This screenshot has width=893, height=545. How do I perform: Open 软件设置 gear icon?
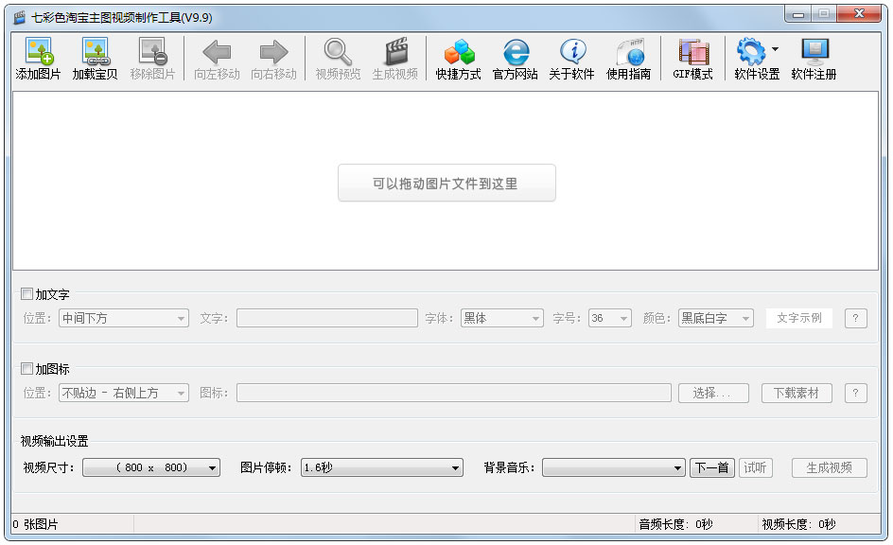click(x=752, y=51)
